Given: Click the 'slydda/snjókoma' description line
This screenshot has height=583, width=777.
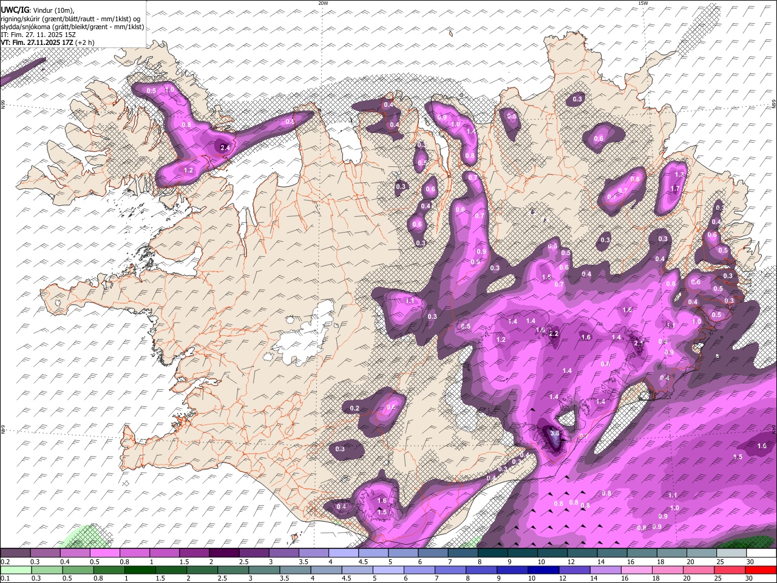Looking at the screenshot, I should [72, 27].
